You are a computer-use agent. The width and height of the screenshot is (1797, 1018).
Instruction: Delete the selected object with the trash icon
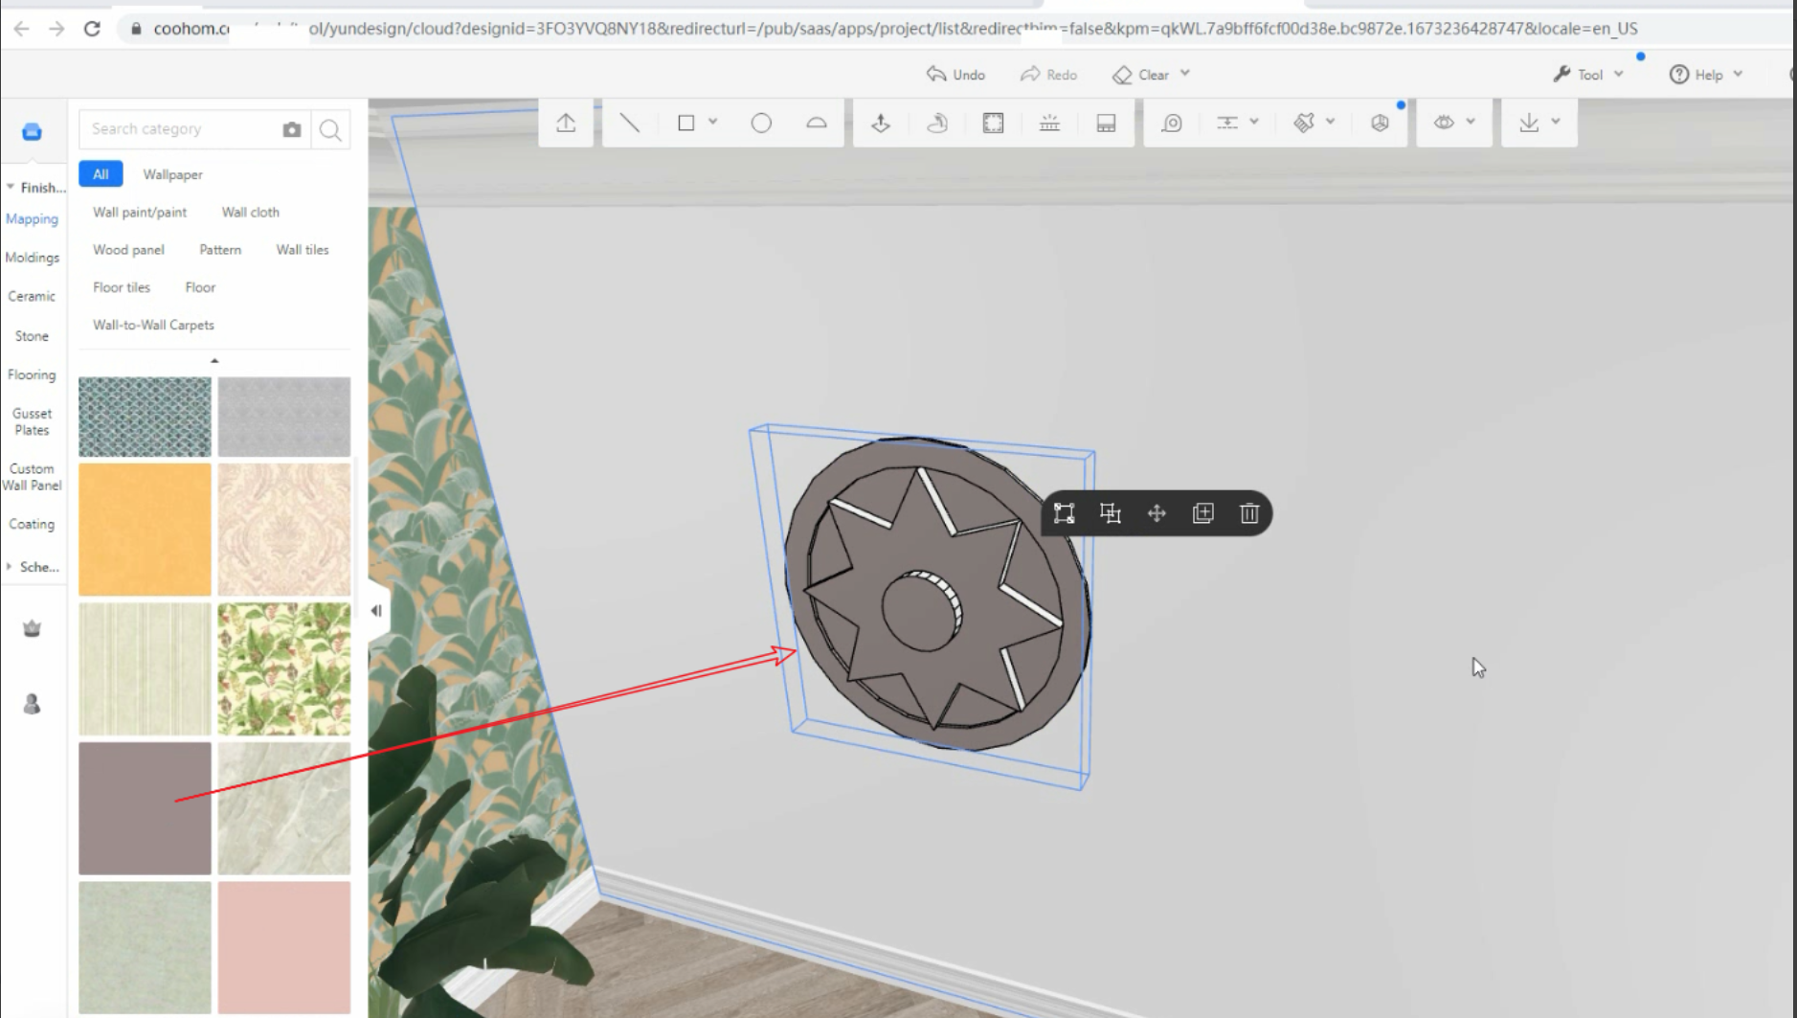(1248, 513)
